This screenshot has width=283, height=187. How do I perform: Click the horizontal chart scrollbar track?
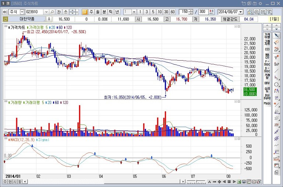(x=104, y=181)
